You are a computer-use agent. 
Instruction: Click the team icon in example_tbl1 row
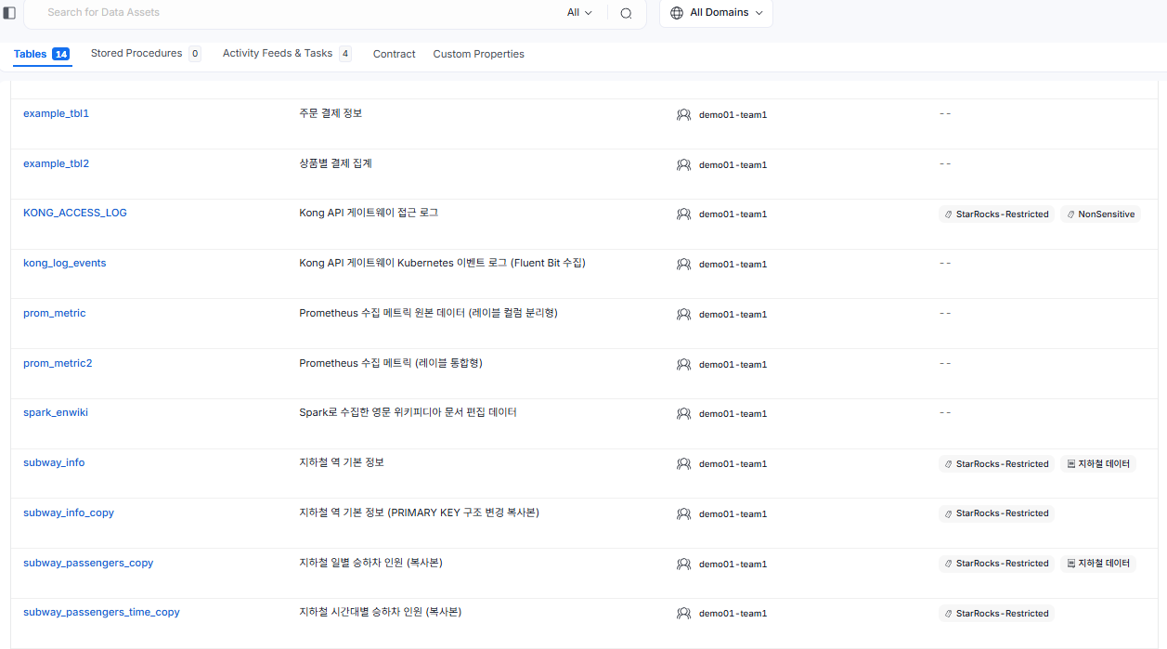click(683, 115)
